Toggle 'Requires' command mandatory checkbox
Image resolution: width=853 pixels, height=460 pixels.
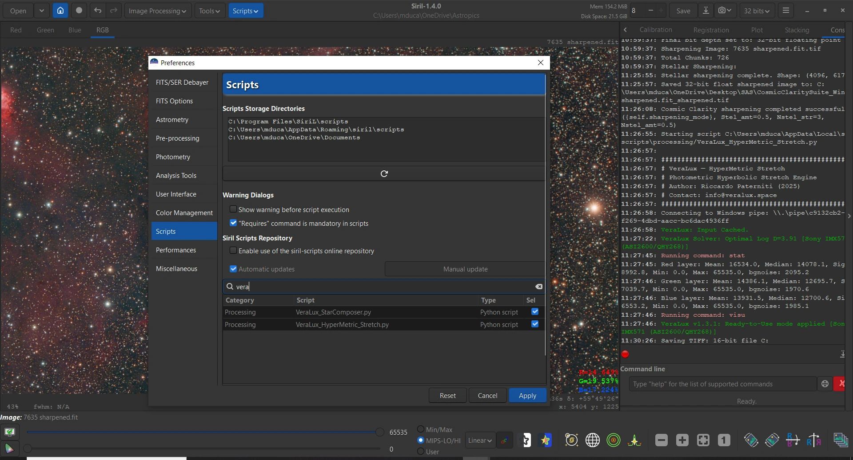[x=233, y=223]
